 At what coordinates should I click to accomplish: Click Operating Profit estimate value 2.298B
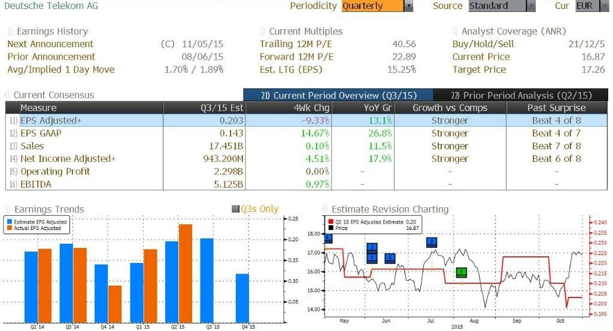coord(228,171)
